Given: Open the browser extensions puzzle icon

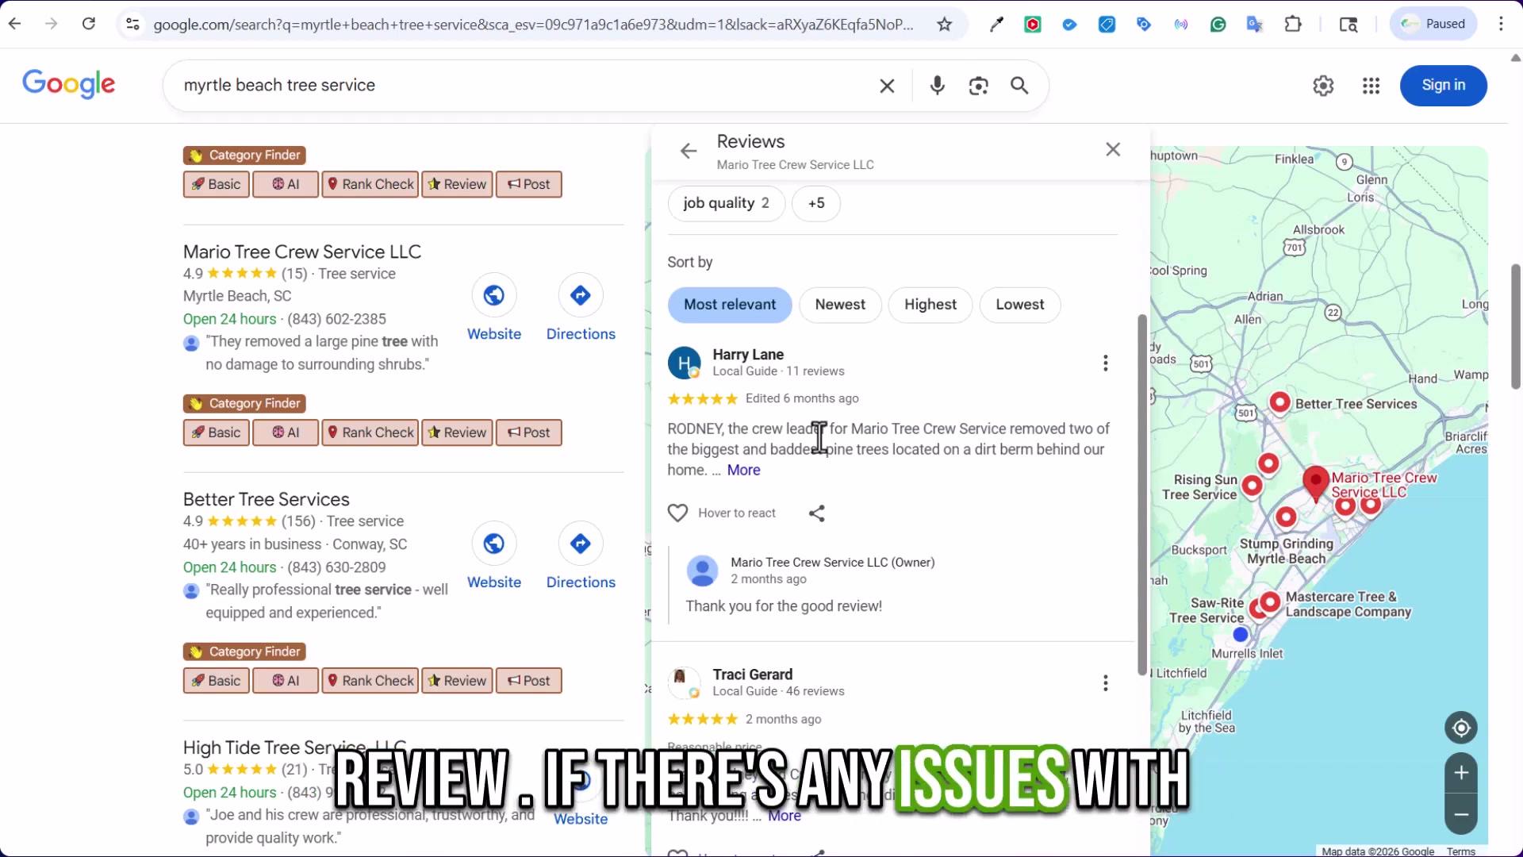Looking at the screenshot, I should click(x=1293, y=25).
